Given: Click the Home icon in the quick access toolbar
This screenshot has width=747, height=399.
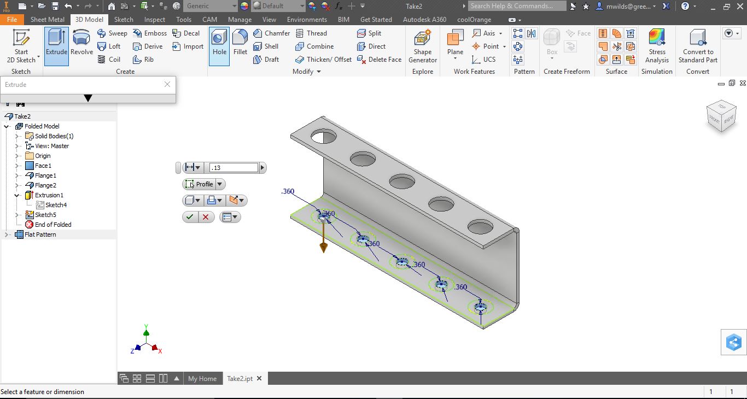Looking at the screenshot, I should [111, 6].
